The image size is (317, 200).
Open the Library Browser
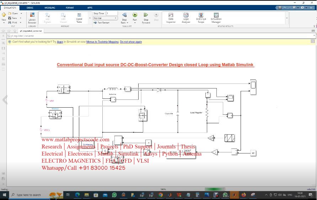point(32,18)
